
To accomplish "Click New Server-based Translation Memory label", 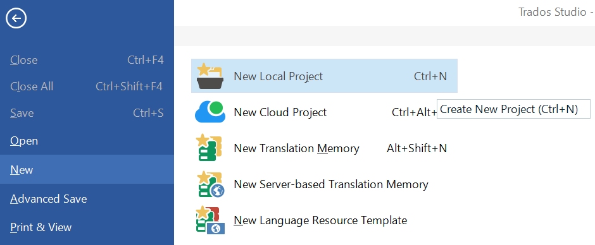I will [x=331, y=184].
